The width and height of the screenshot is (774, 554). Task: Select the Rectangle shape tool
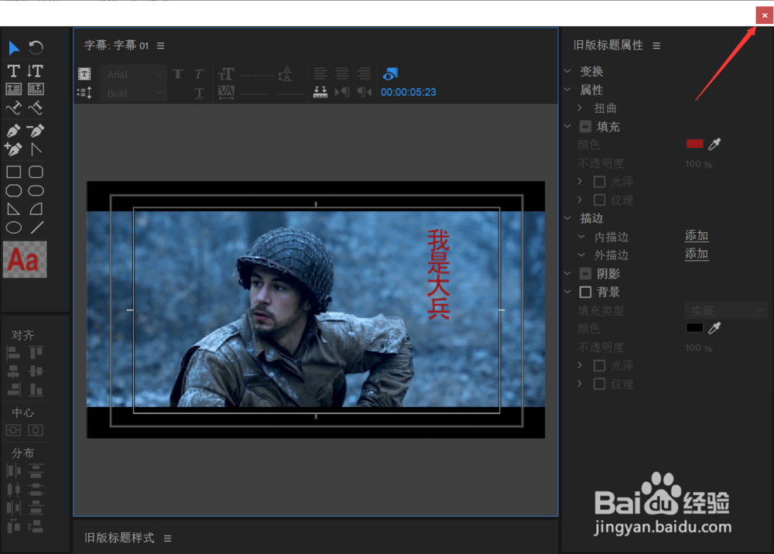14,173
